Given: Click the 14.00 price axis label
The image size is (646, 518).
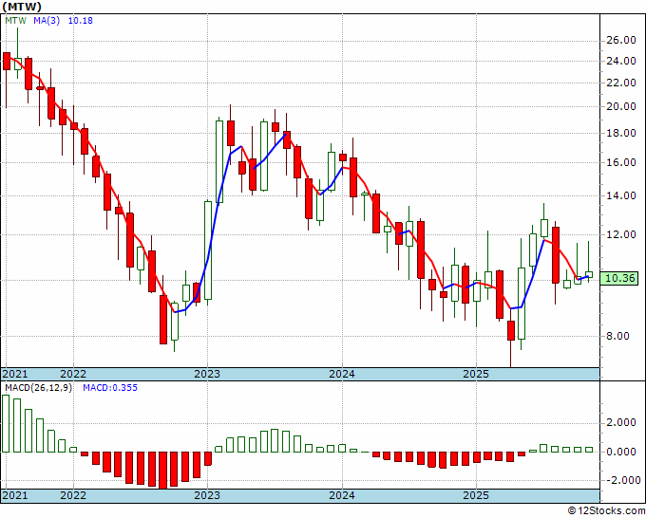Looking at the screenshot, I should click(621, 195).
